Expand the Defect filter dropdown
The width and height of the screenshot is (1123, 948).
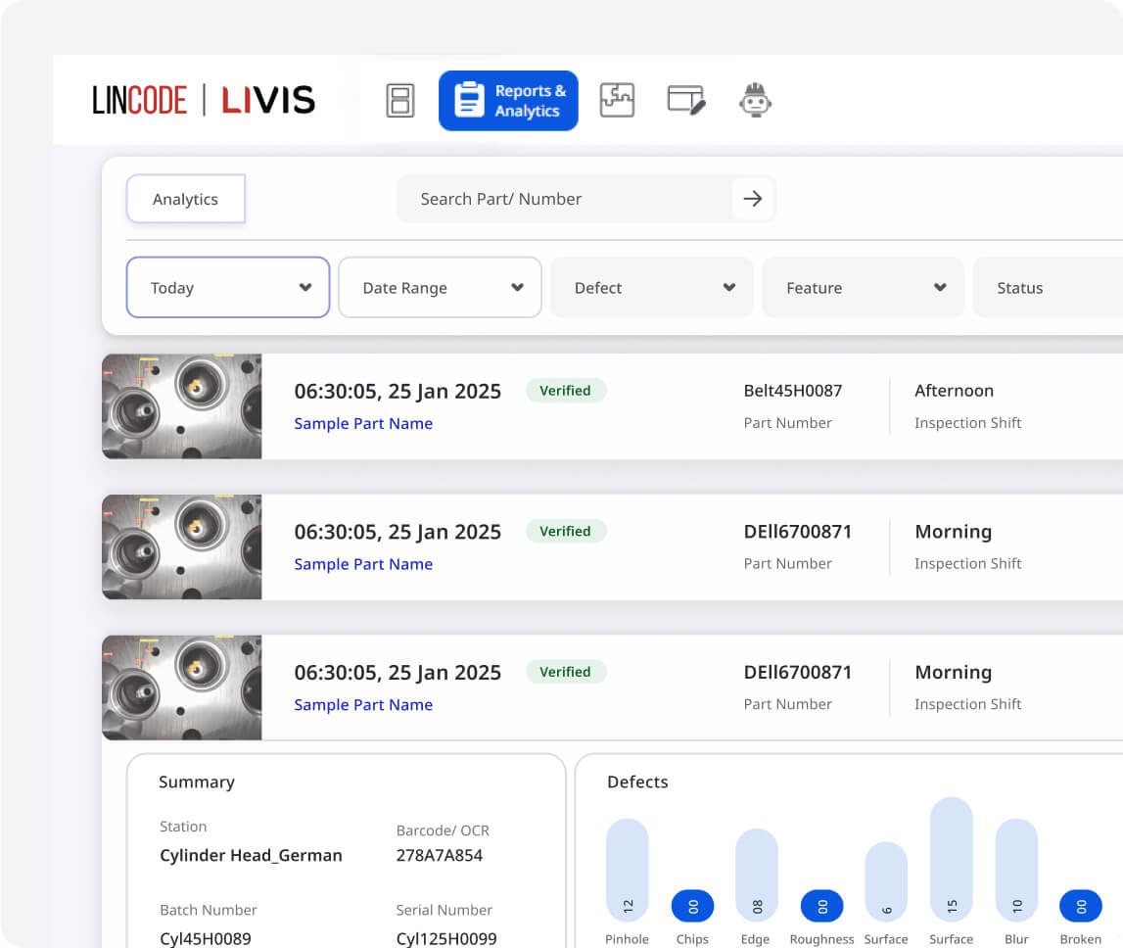651,288
